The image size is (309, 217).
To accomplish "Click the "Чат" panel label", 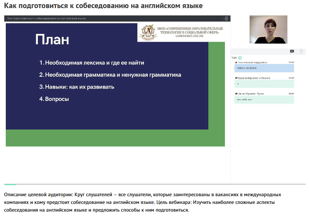I will tap(234, 58).
